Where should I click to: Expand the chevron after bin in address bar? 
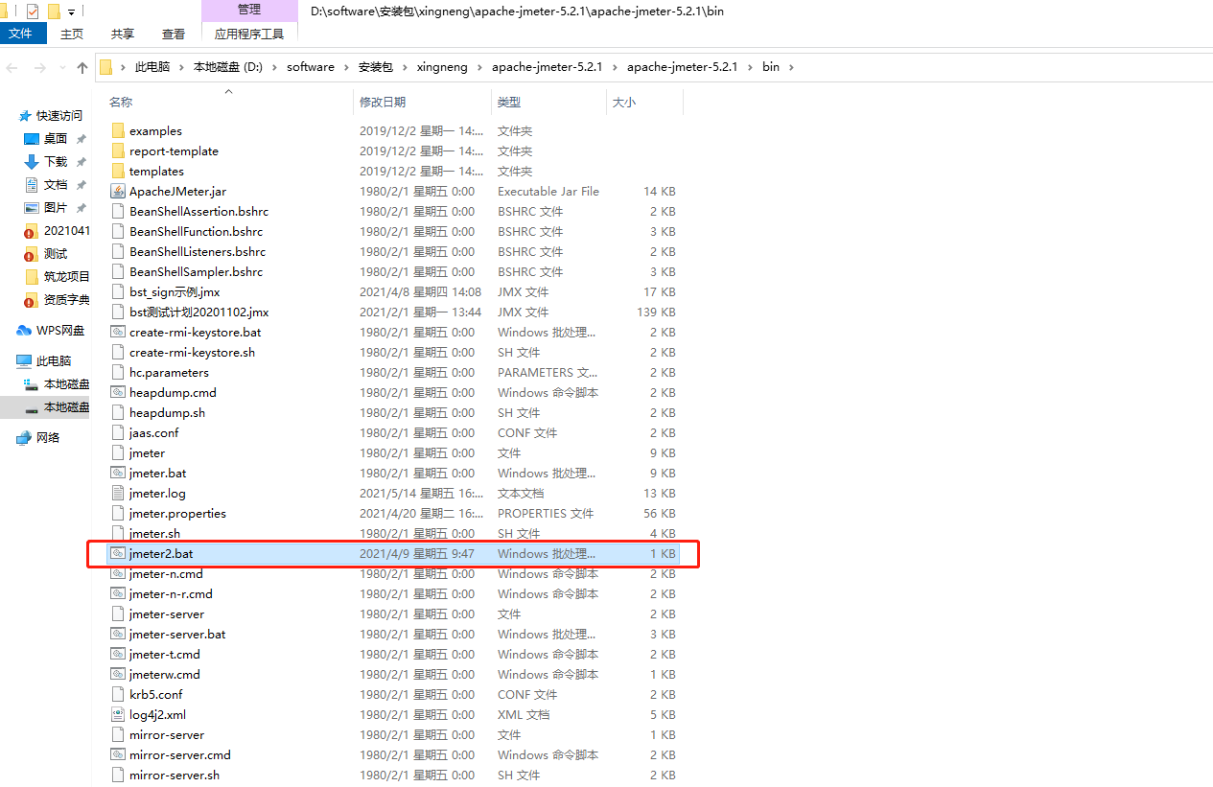click(791, 67)
